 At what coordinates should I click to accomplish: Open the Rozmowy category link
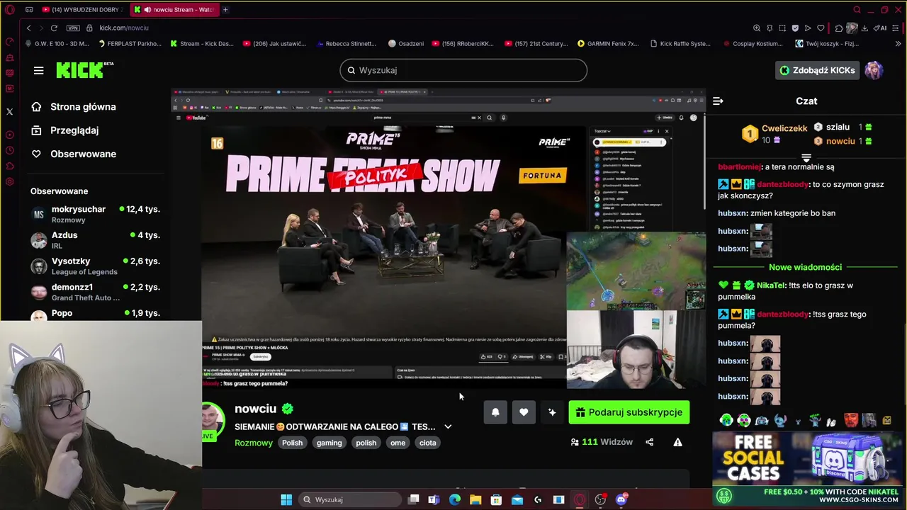(254, 443)
